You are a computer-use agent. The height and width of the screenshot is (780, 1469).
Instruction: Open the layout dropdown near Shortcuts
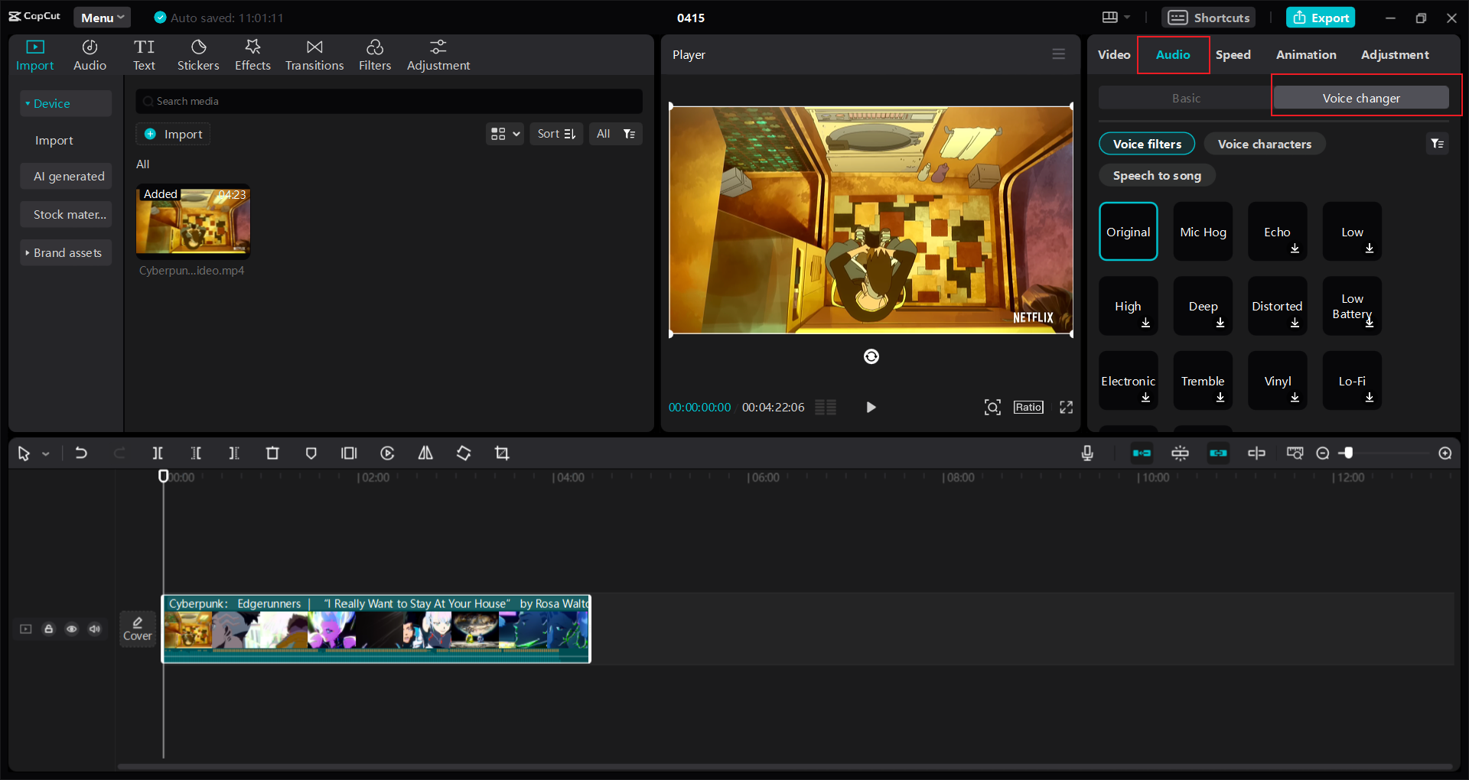pos(1116,17)
